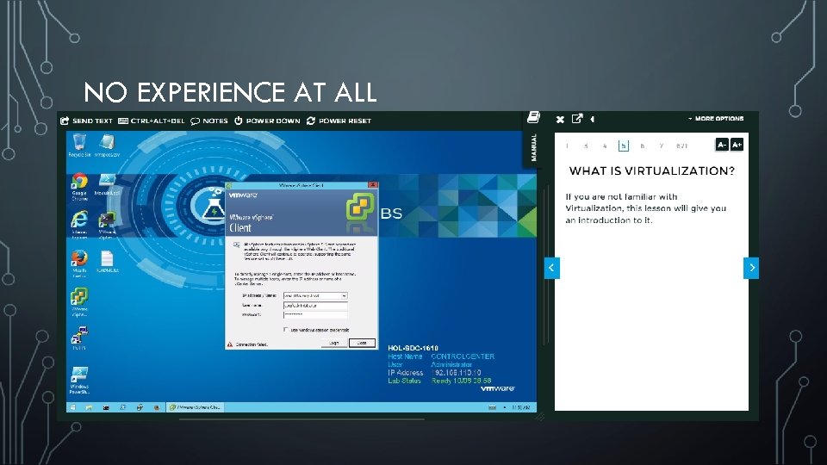The height and width of the screenshot is (465, 827).
Task: Open the PowerShell taskbar icon
Action: 123,407
